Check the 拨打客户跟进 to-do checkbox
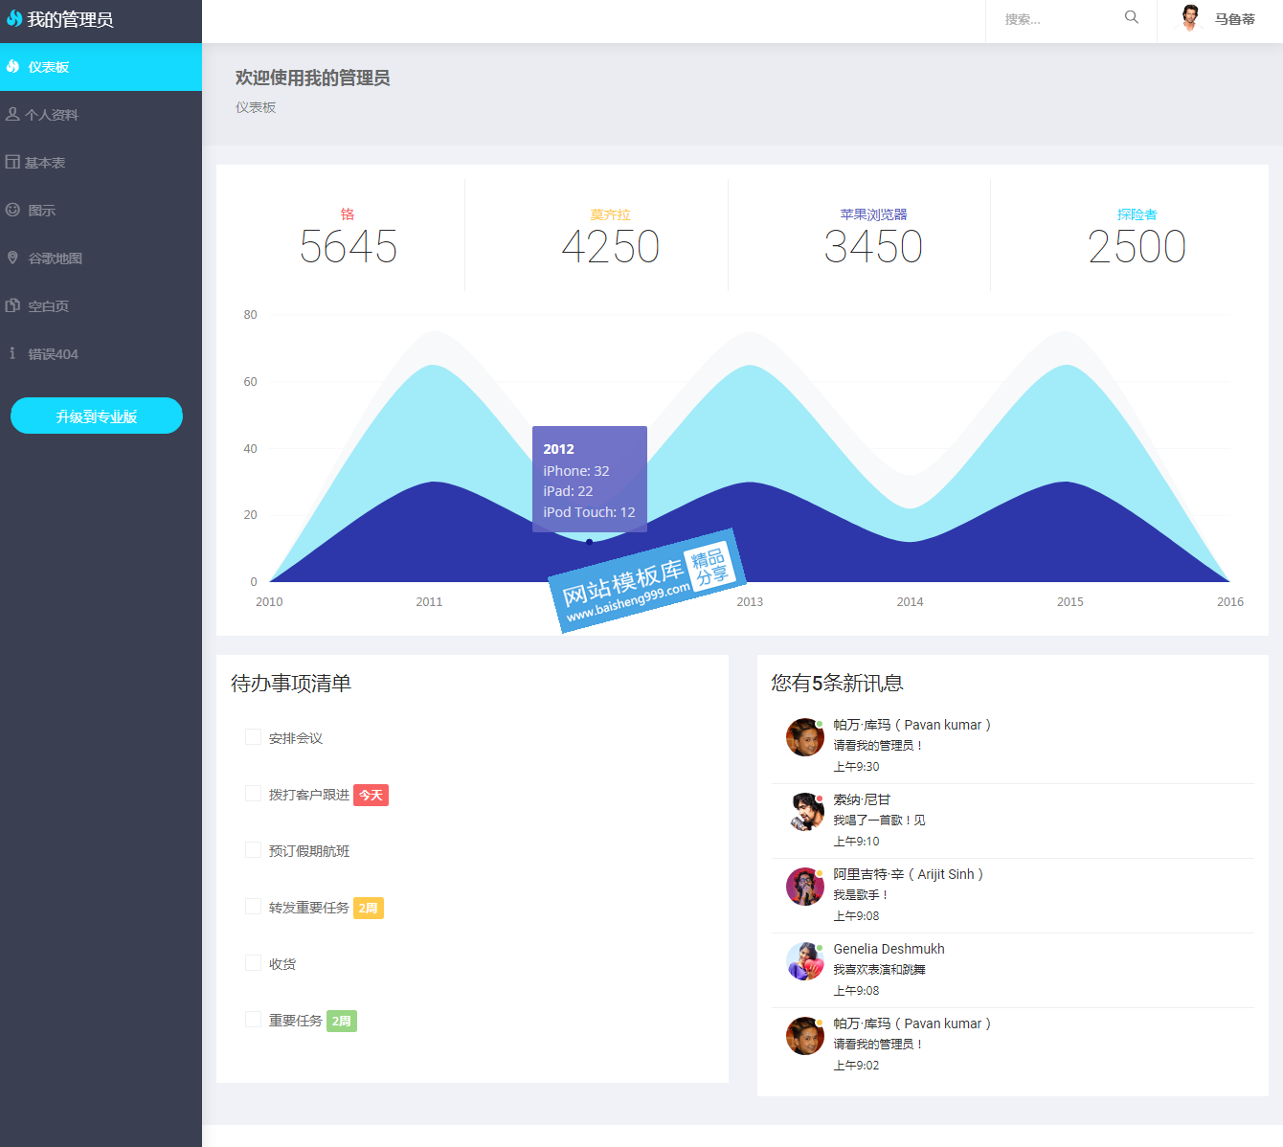This screenshot has height=1147, width=1283. pyautogui.click(x=253, y=794)
